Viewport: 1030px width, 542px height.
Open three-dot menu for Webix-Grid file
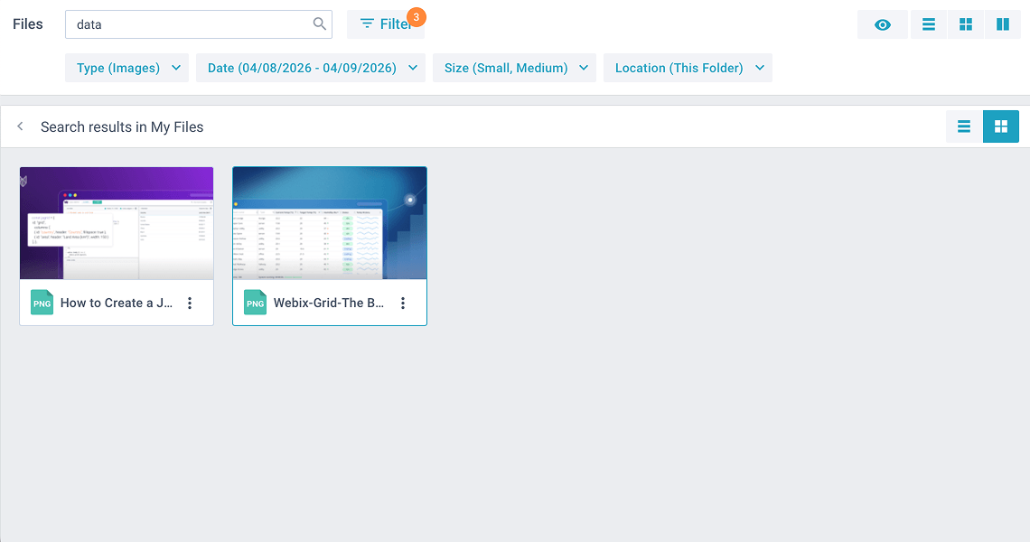coord(403,304)
